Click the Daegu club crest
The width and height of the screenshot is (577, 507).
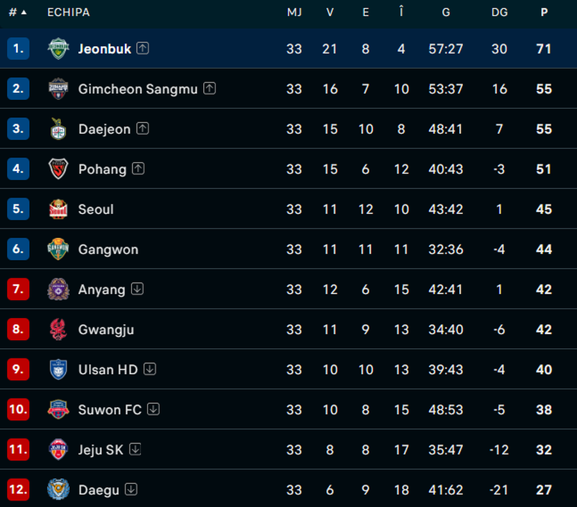tap(58, 490)
